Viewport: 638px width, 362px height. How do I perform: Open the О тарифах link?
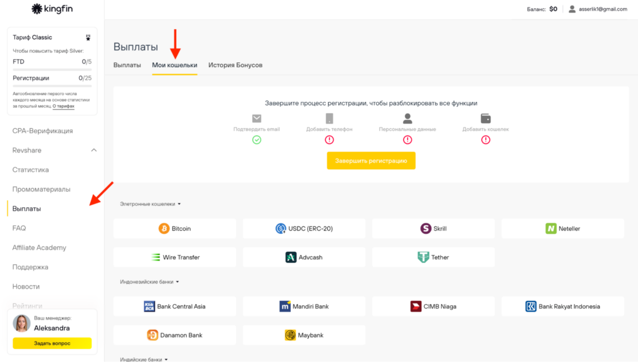(64, 106)
